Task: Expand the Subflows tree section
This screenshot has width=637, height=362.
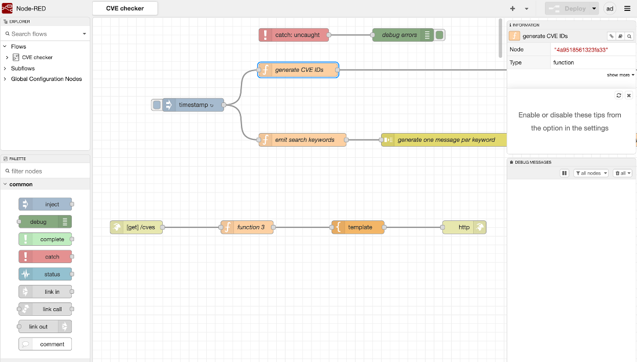Action: pos(5,68)
